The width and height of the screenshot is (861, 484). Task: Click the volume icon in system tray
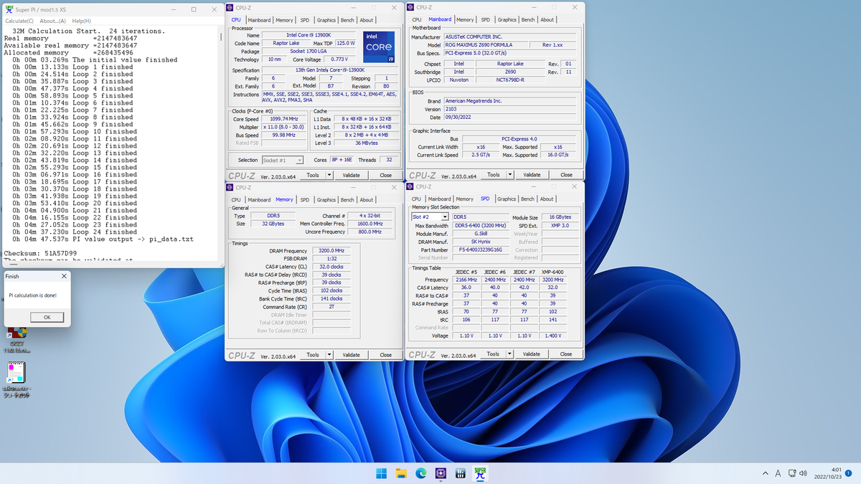(x=803, y=473)
